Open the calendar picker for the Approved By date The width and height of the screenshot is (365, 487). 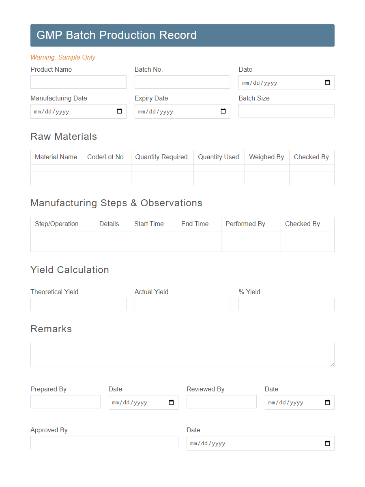327,443
